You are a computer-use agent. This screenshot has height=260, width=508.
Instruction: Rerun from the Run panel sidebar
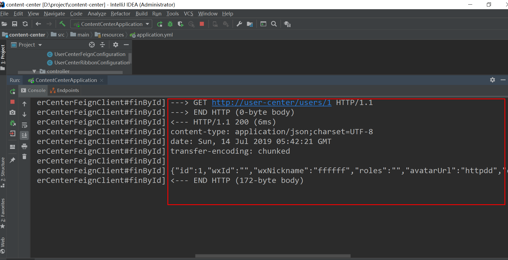pos(12,91)
